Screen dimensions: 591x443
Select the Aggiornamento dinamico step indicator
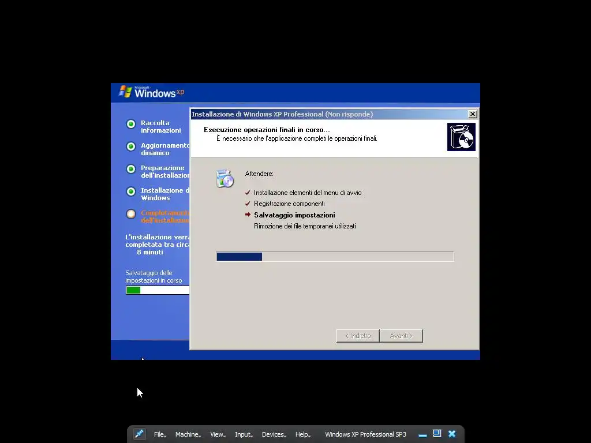(x=131, y=146)
